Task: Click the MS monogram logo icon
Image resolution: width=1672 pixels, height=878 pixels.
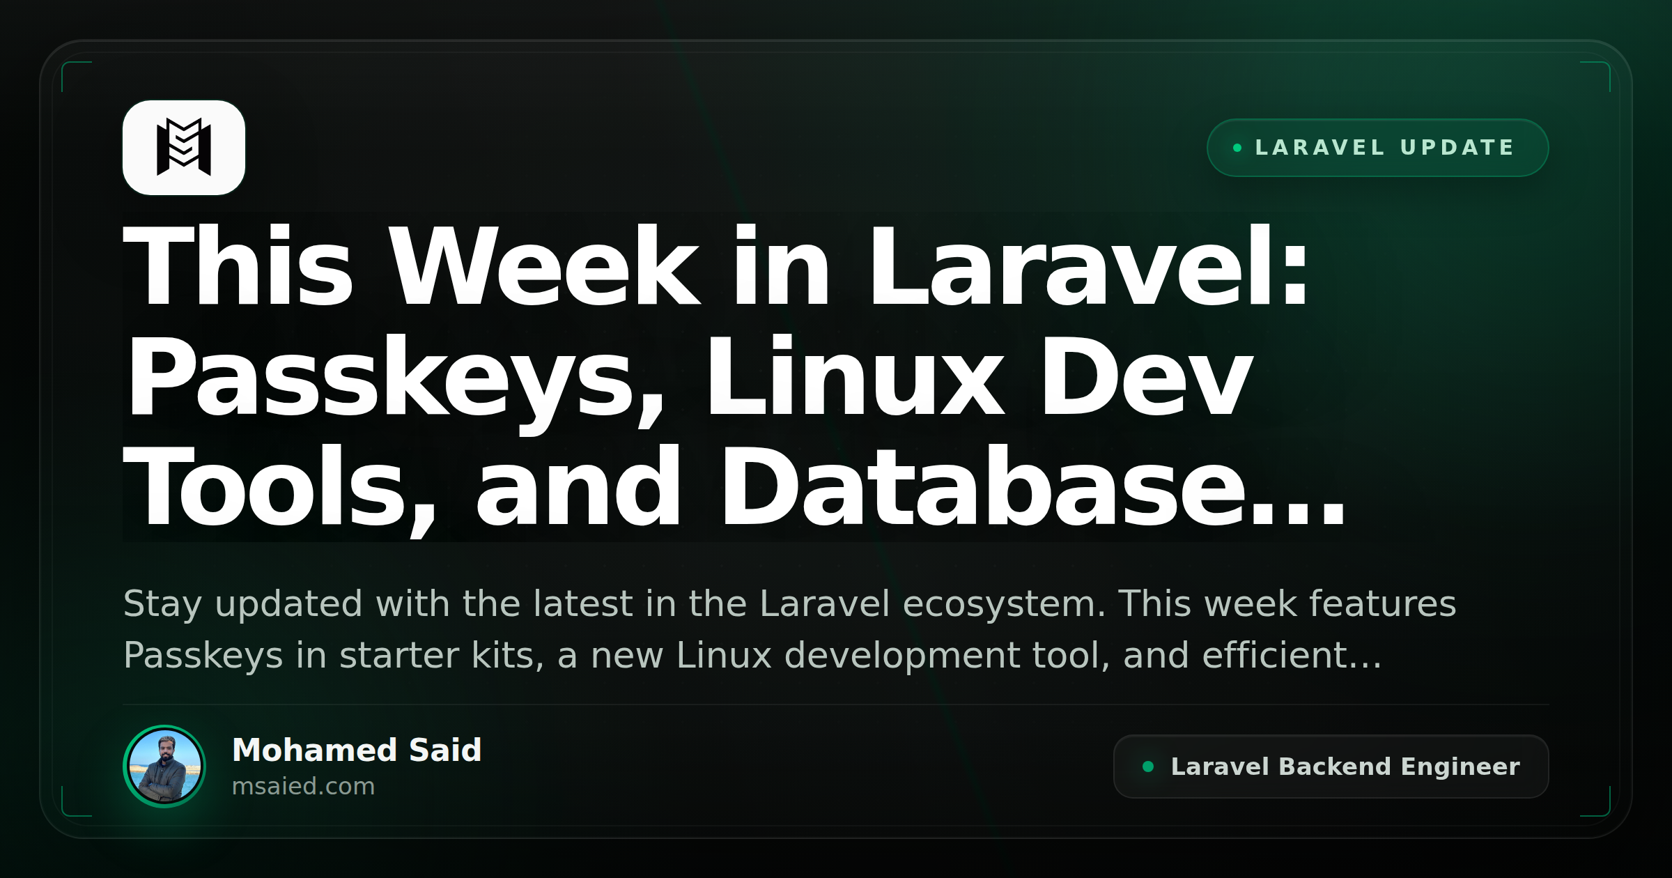Action: (x=184, y=147)
